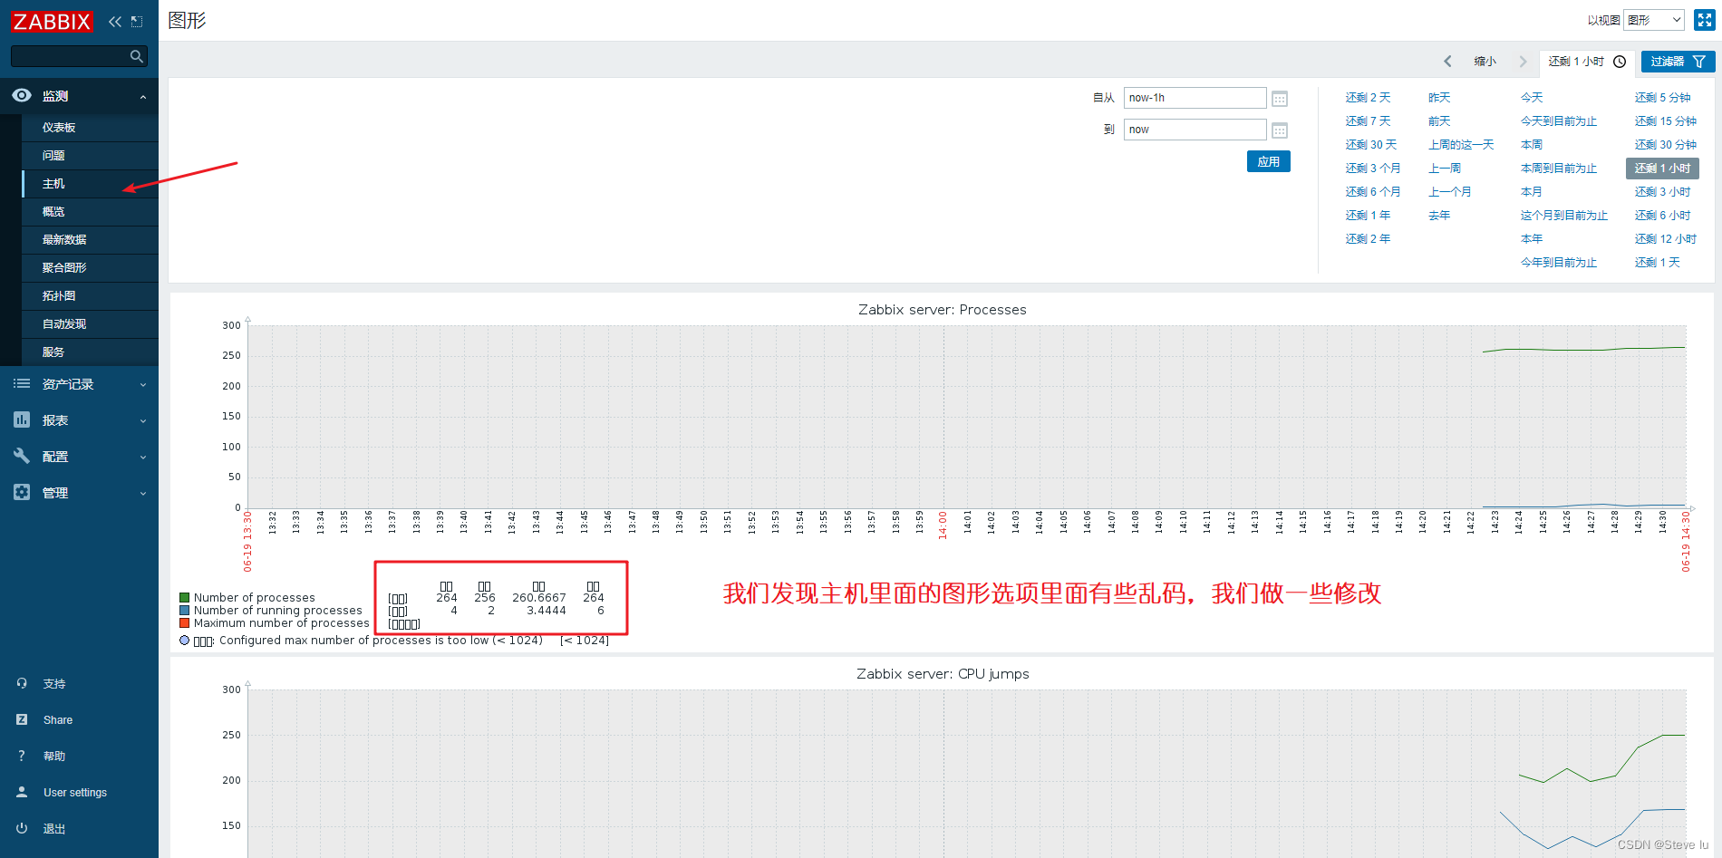Open 主机 in the monitoring menu

pyautogui.click(x=53, y=184)
